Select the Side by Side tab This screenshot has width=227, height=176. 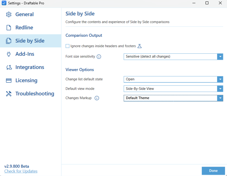pos(30,41)
